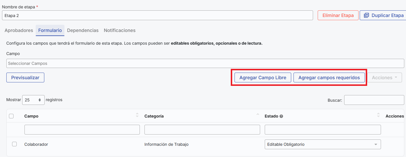Screen dimensions: 406x157
Task: Focus the Buscar search field
Action: coord(374,100)
